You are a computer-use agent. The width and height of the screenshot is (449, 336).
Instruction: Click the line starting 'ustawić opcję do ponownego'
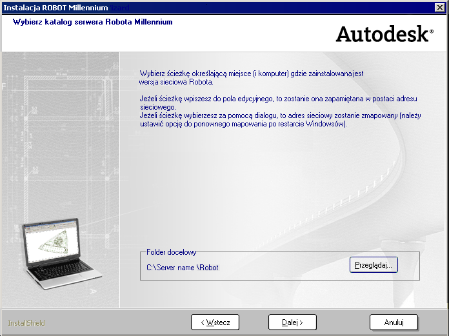(x=243, y=124)
